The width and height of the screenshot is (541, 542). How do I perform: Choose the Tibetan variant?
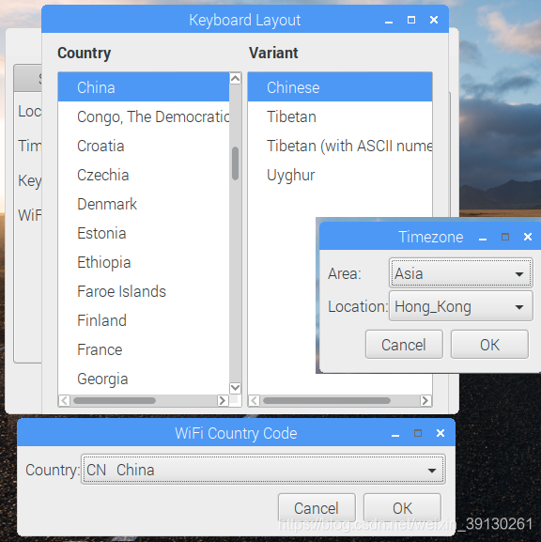[x=340, y=116]
